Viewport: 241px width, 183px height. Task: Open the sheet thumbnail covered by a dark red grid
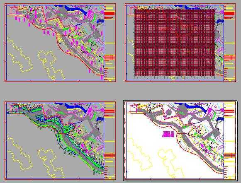coord(180,43)
